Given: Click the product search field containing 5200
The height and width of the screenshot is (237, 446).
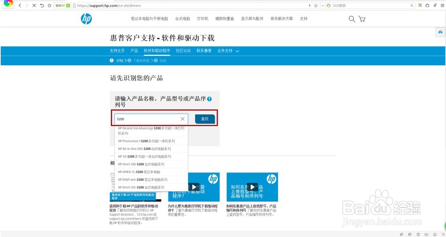Looking at the screenshot, I should tap(151, 119).
